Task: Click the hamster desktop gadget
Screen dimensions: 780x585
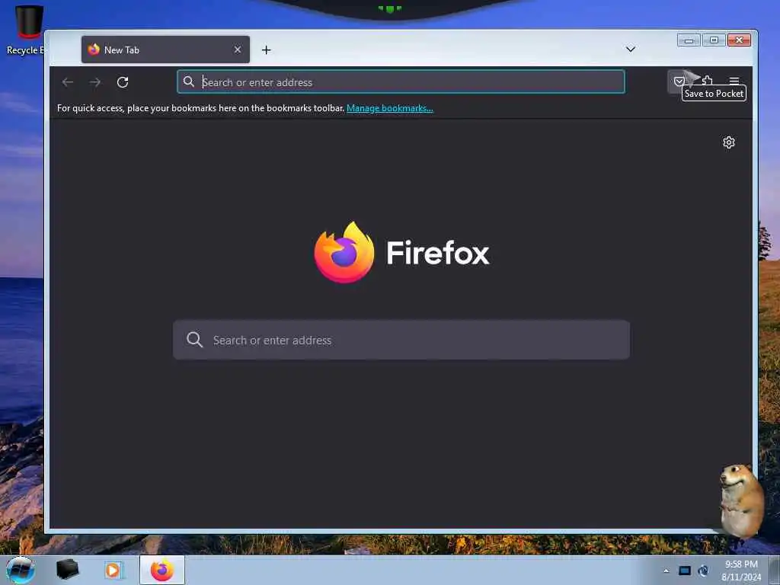Action: pyautogui.click(x=742, y=500)
